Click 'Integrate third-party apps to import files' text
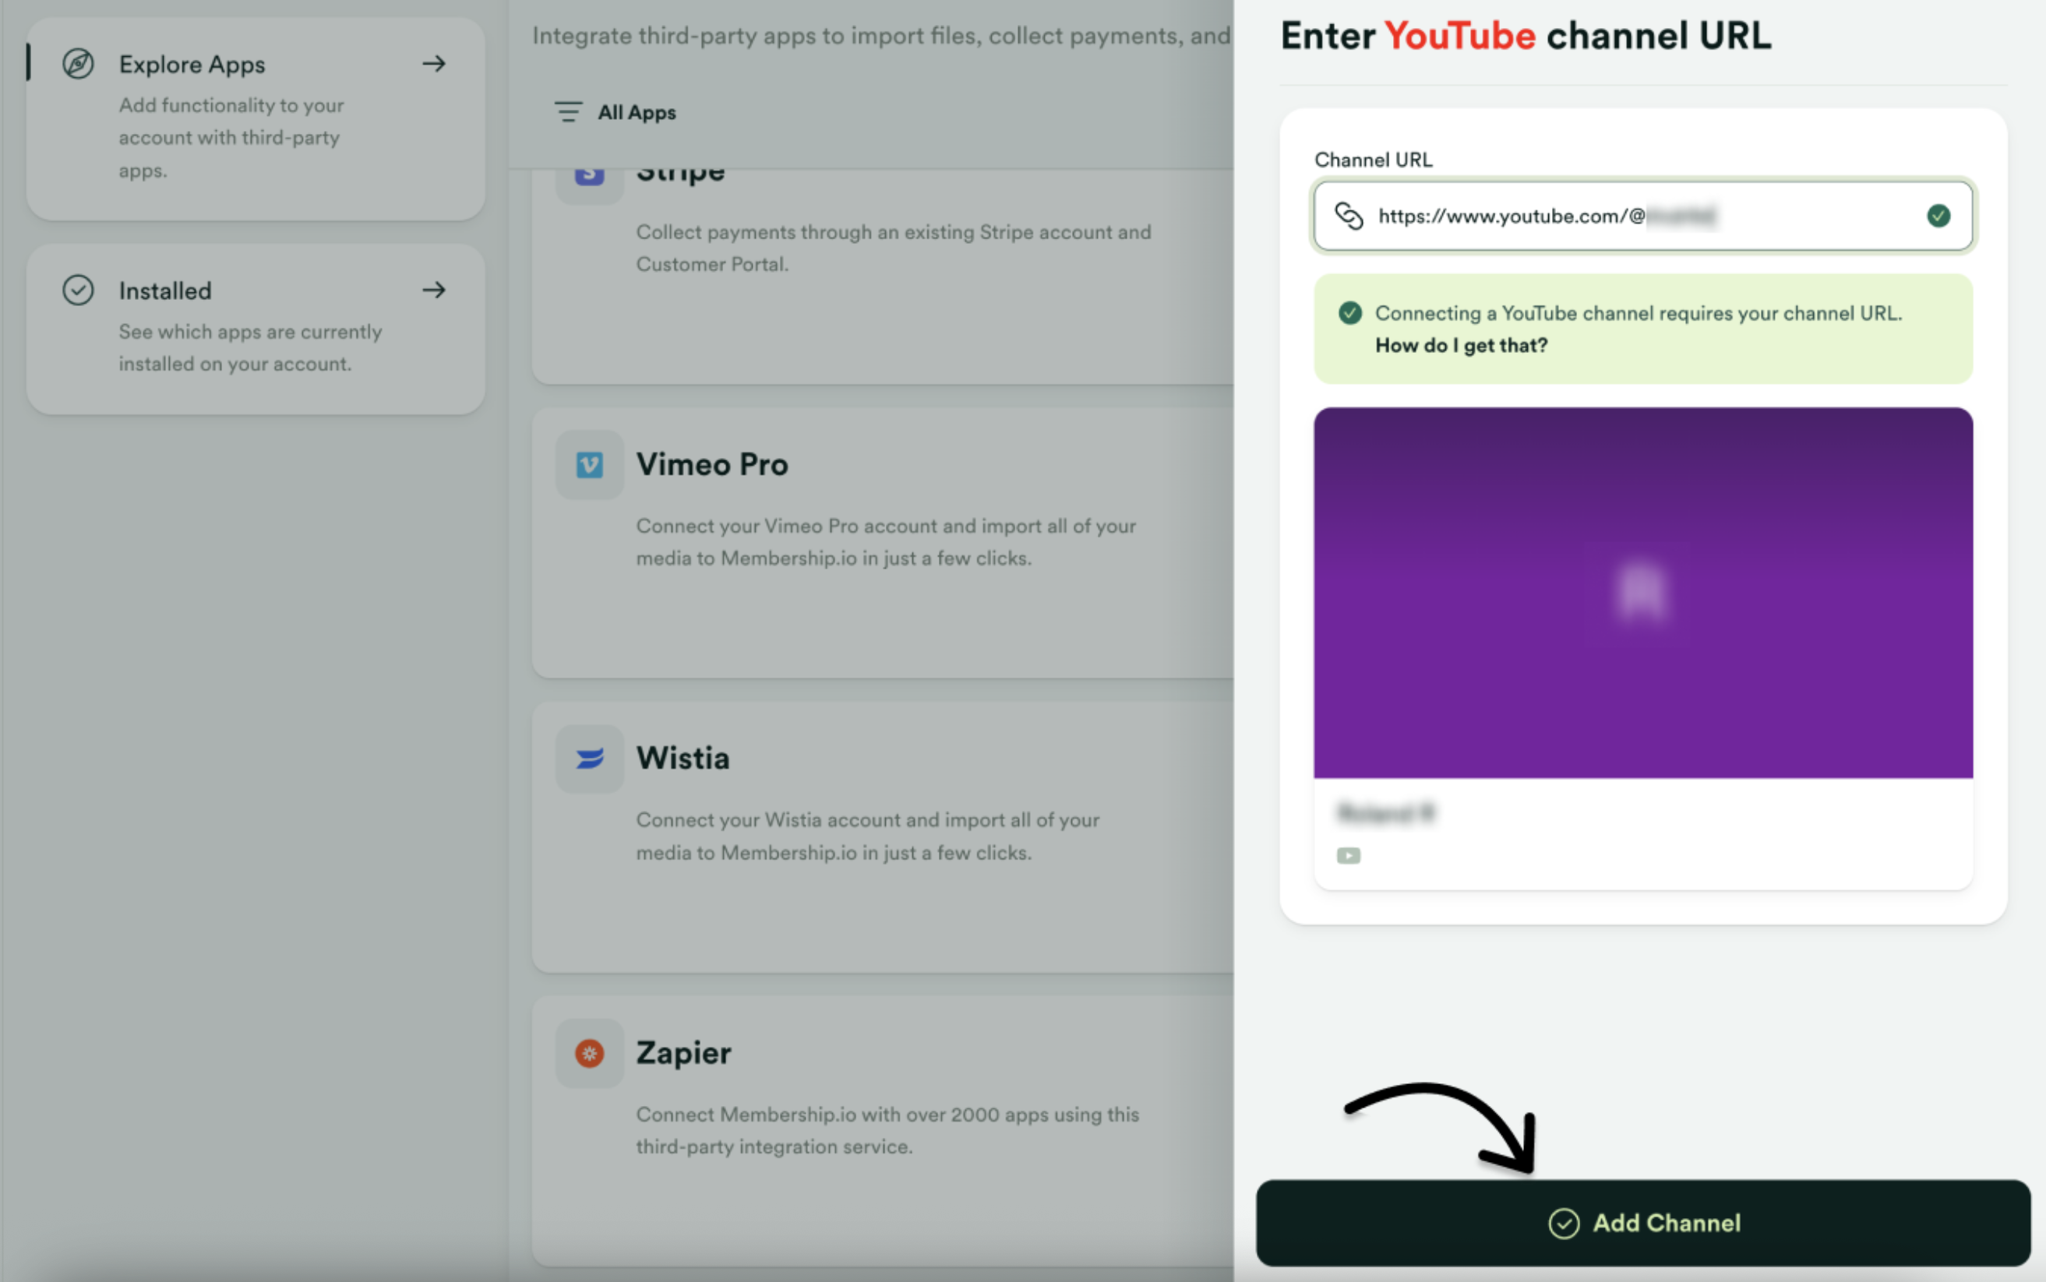 (882, 36)
